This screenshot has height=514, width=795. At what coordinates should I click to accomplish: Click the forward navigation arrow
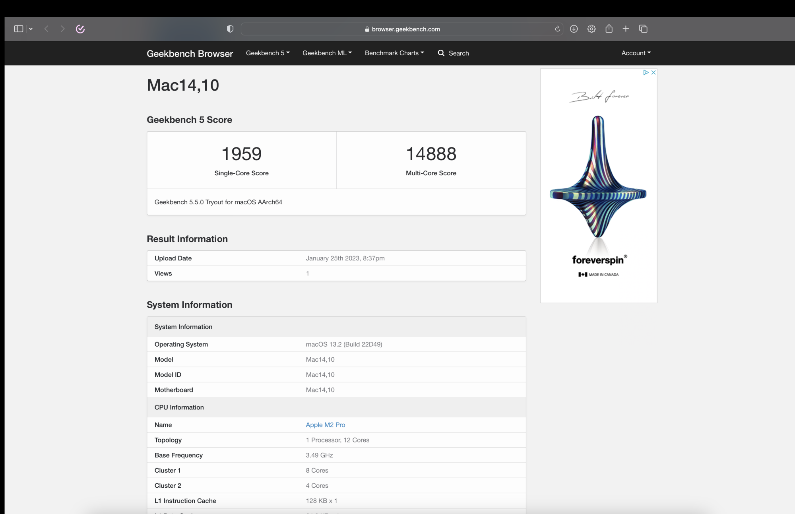click(x=62, y=29)
